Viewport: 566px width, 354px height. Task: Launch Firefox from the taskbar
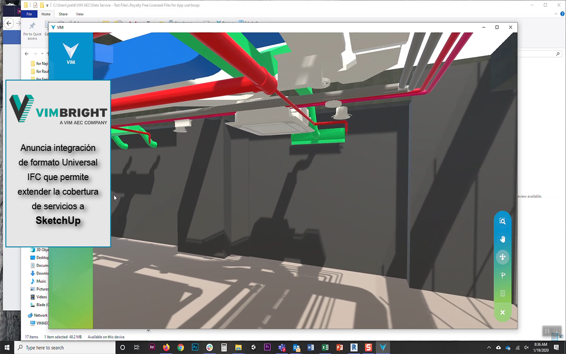pos(166,347)
